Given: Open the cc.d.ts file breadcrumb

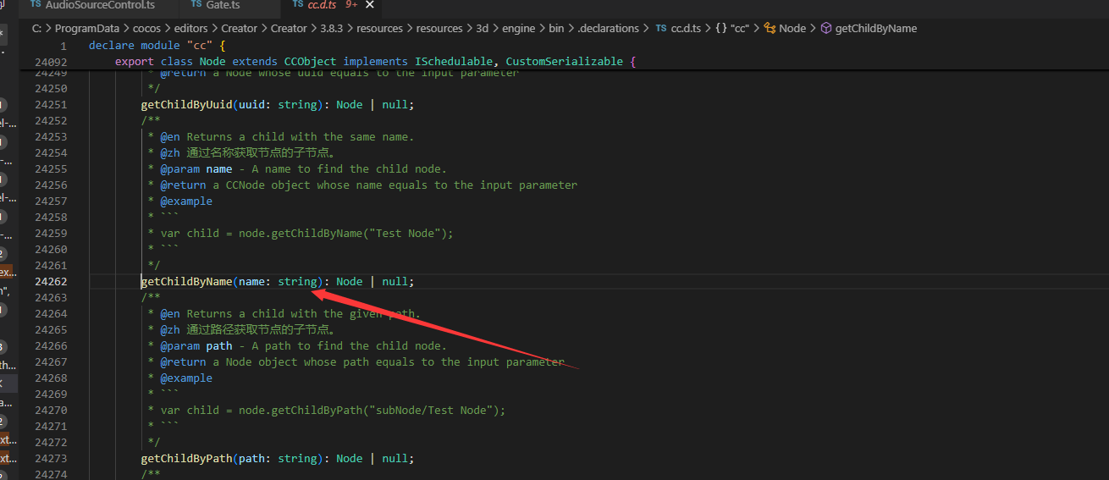Looking at the screenshot, I should [685, 28].
